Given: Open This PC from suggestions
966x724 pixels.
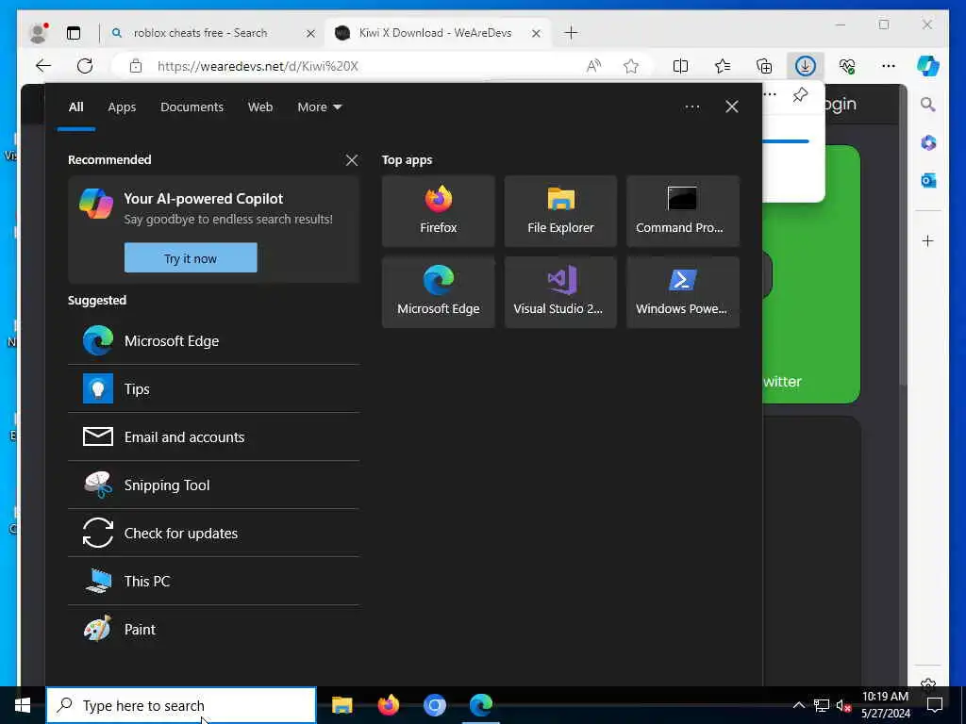Looking at the screenshot, I should pos(213,581).
